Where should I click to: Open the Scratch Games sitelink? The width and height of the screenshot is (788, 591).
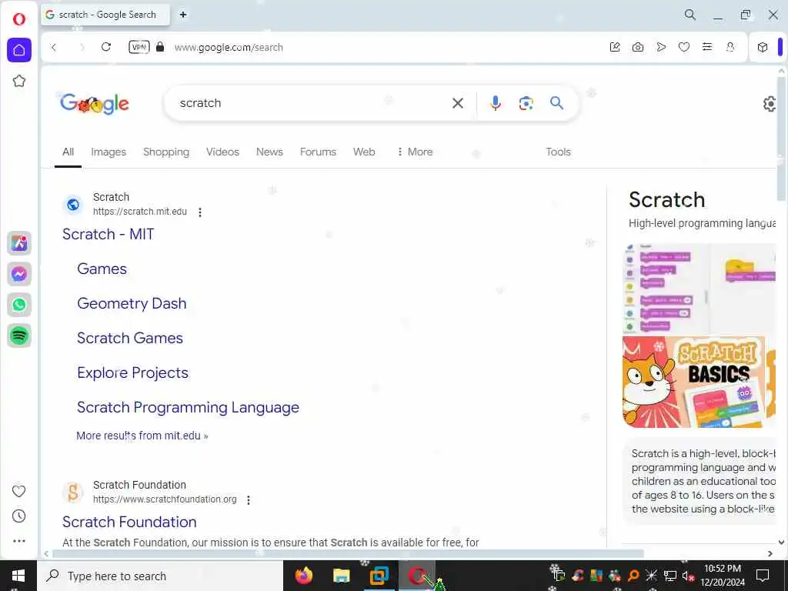[x=129, y=339]
